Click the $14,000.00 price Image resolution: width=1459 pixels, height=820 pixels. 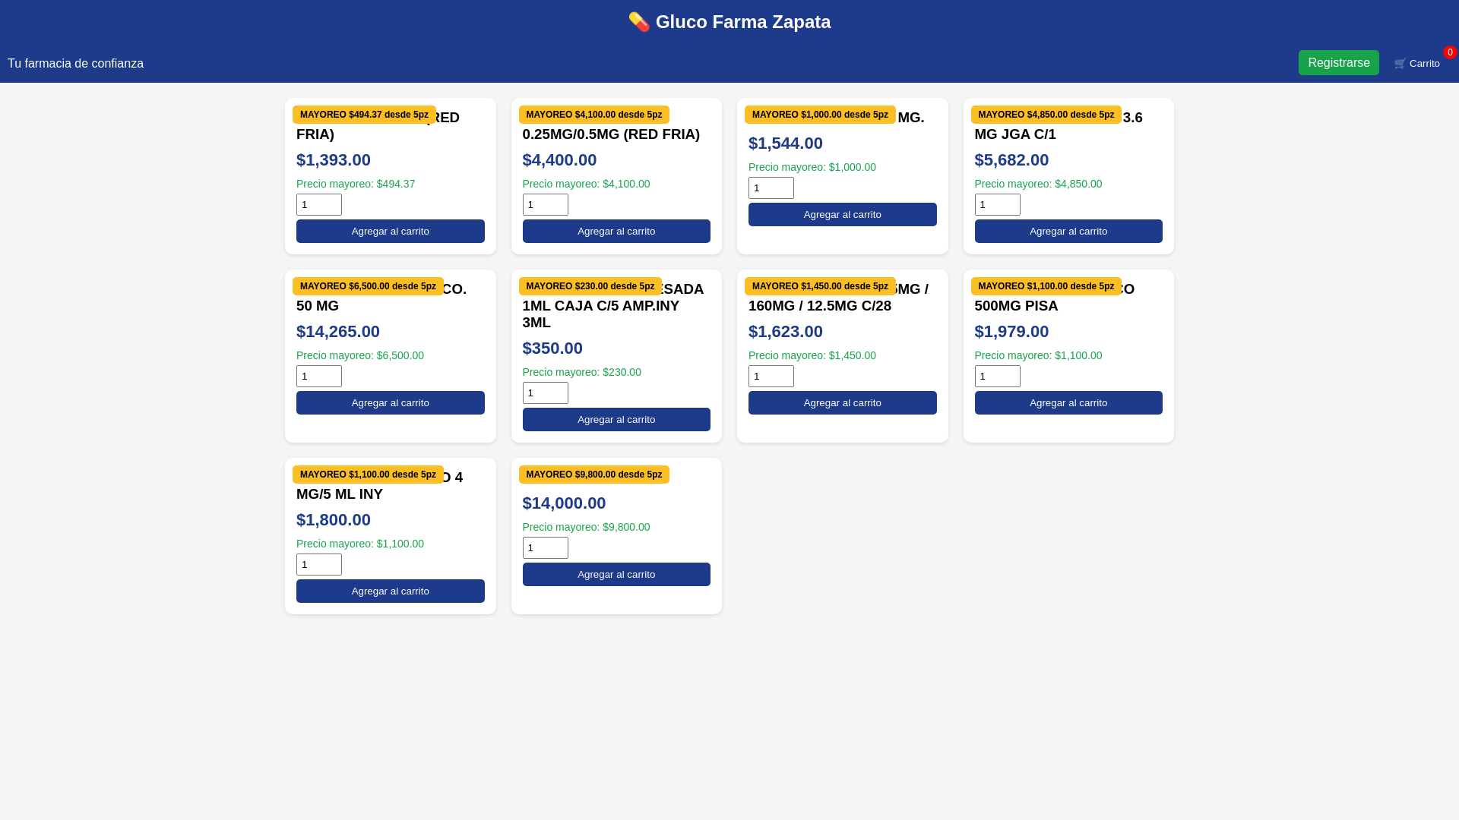pos(564,503)
